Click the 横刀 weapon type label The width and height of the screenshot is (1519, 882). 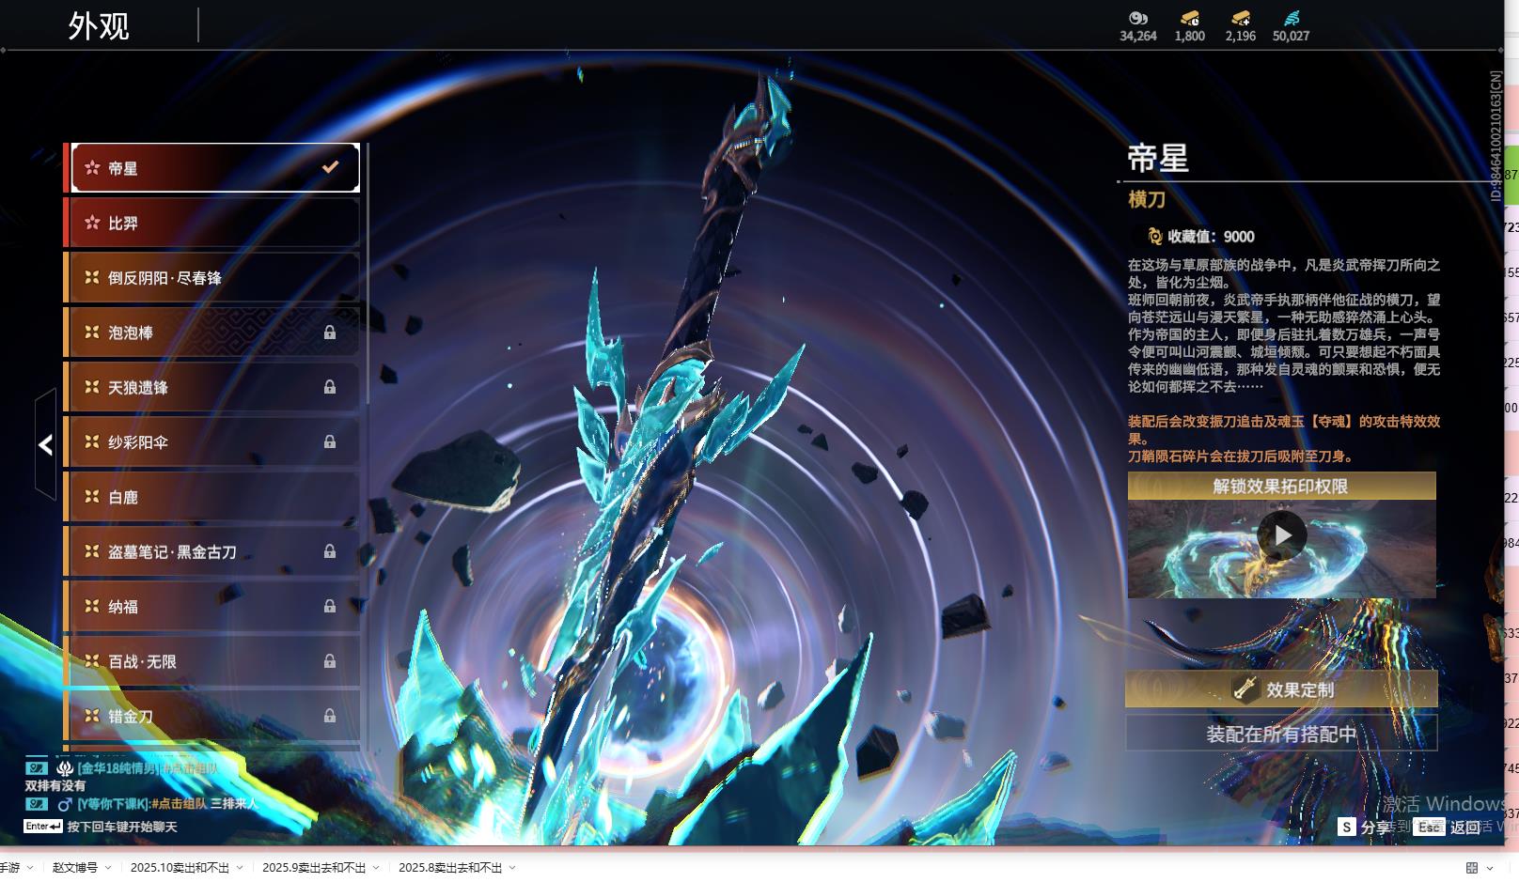click(x=1147, y=199)
